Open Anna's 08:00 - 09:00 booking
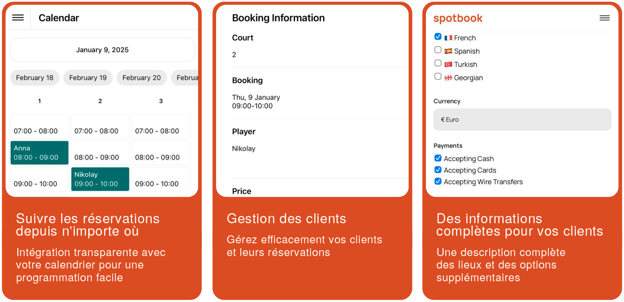This screenshot has width=624, height=302. pyautogui.click(x=39, y=153)
